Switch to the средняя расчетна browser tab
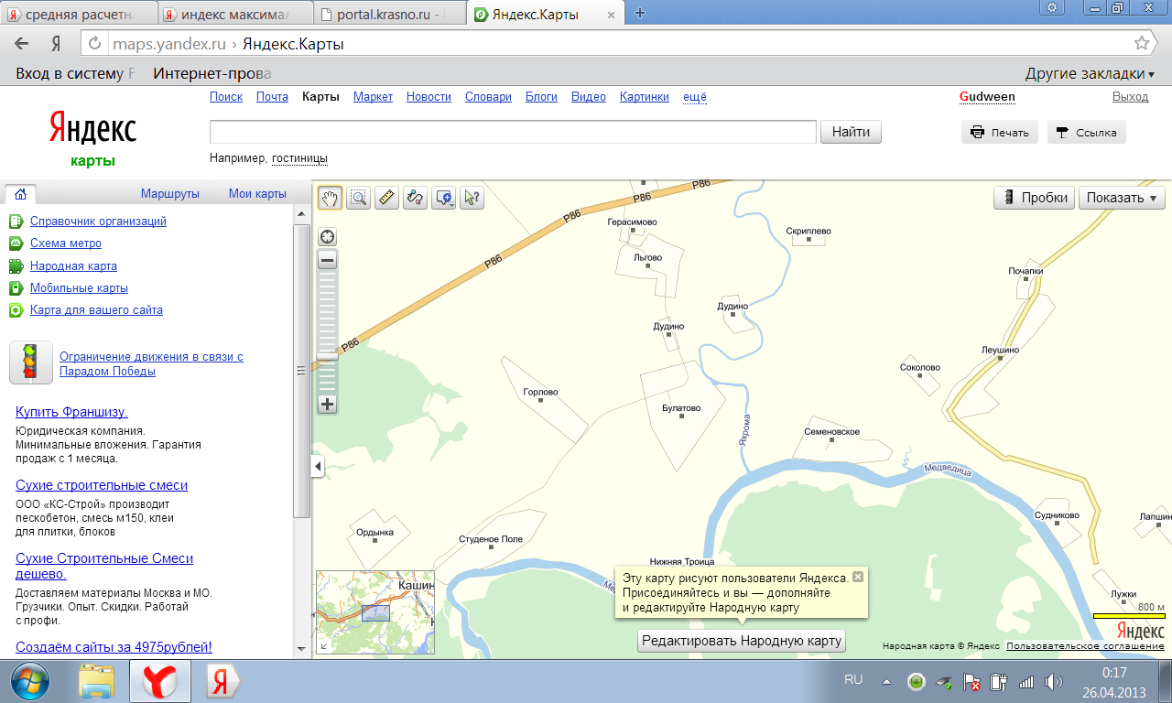Viewport: 1172px width, 703px height. [80, 14]
